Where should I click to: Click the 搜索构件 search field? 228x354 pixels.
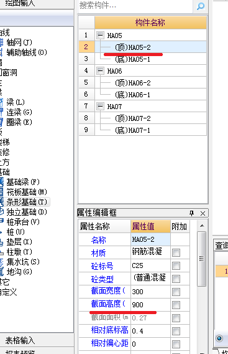pyautogui.click(x=135, y=6)
